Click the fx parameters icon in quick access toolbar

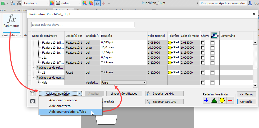pyautogui.click(x=97, y=3)
